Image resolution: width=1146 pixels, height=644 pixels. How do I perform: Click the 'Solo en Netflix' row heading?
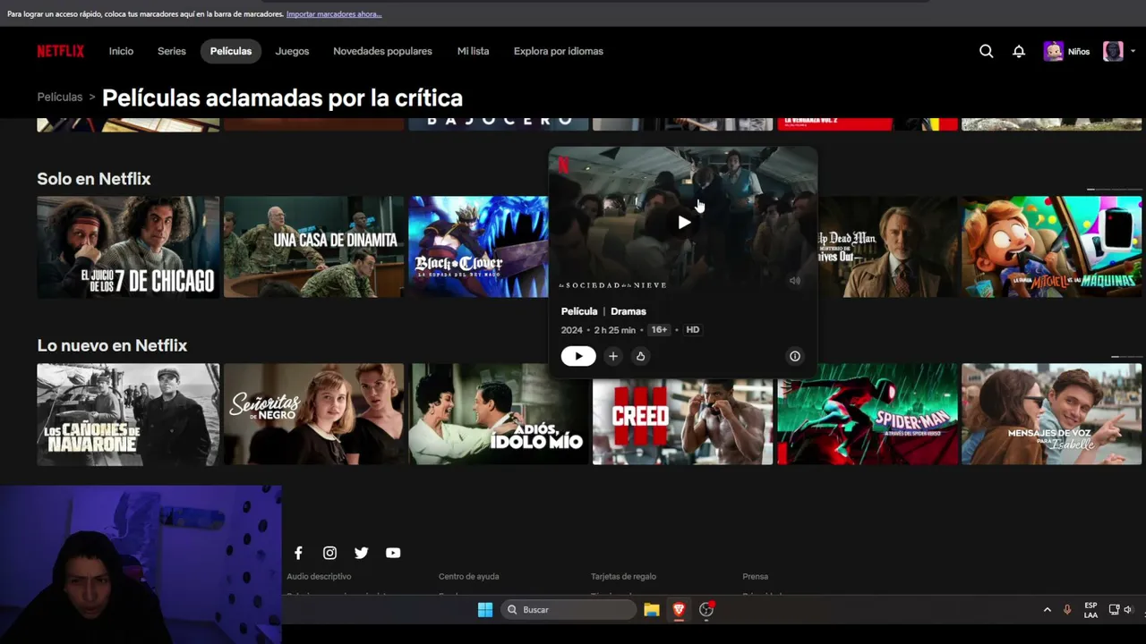click(94, 179)
